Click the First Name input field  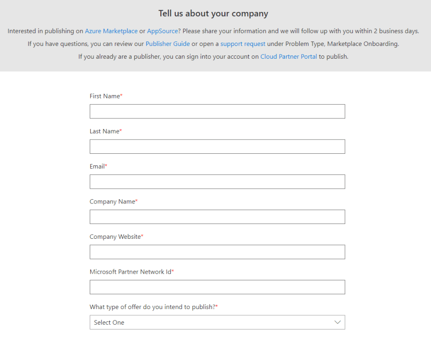217,111
